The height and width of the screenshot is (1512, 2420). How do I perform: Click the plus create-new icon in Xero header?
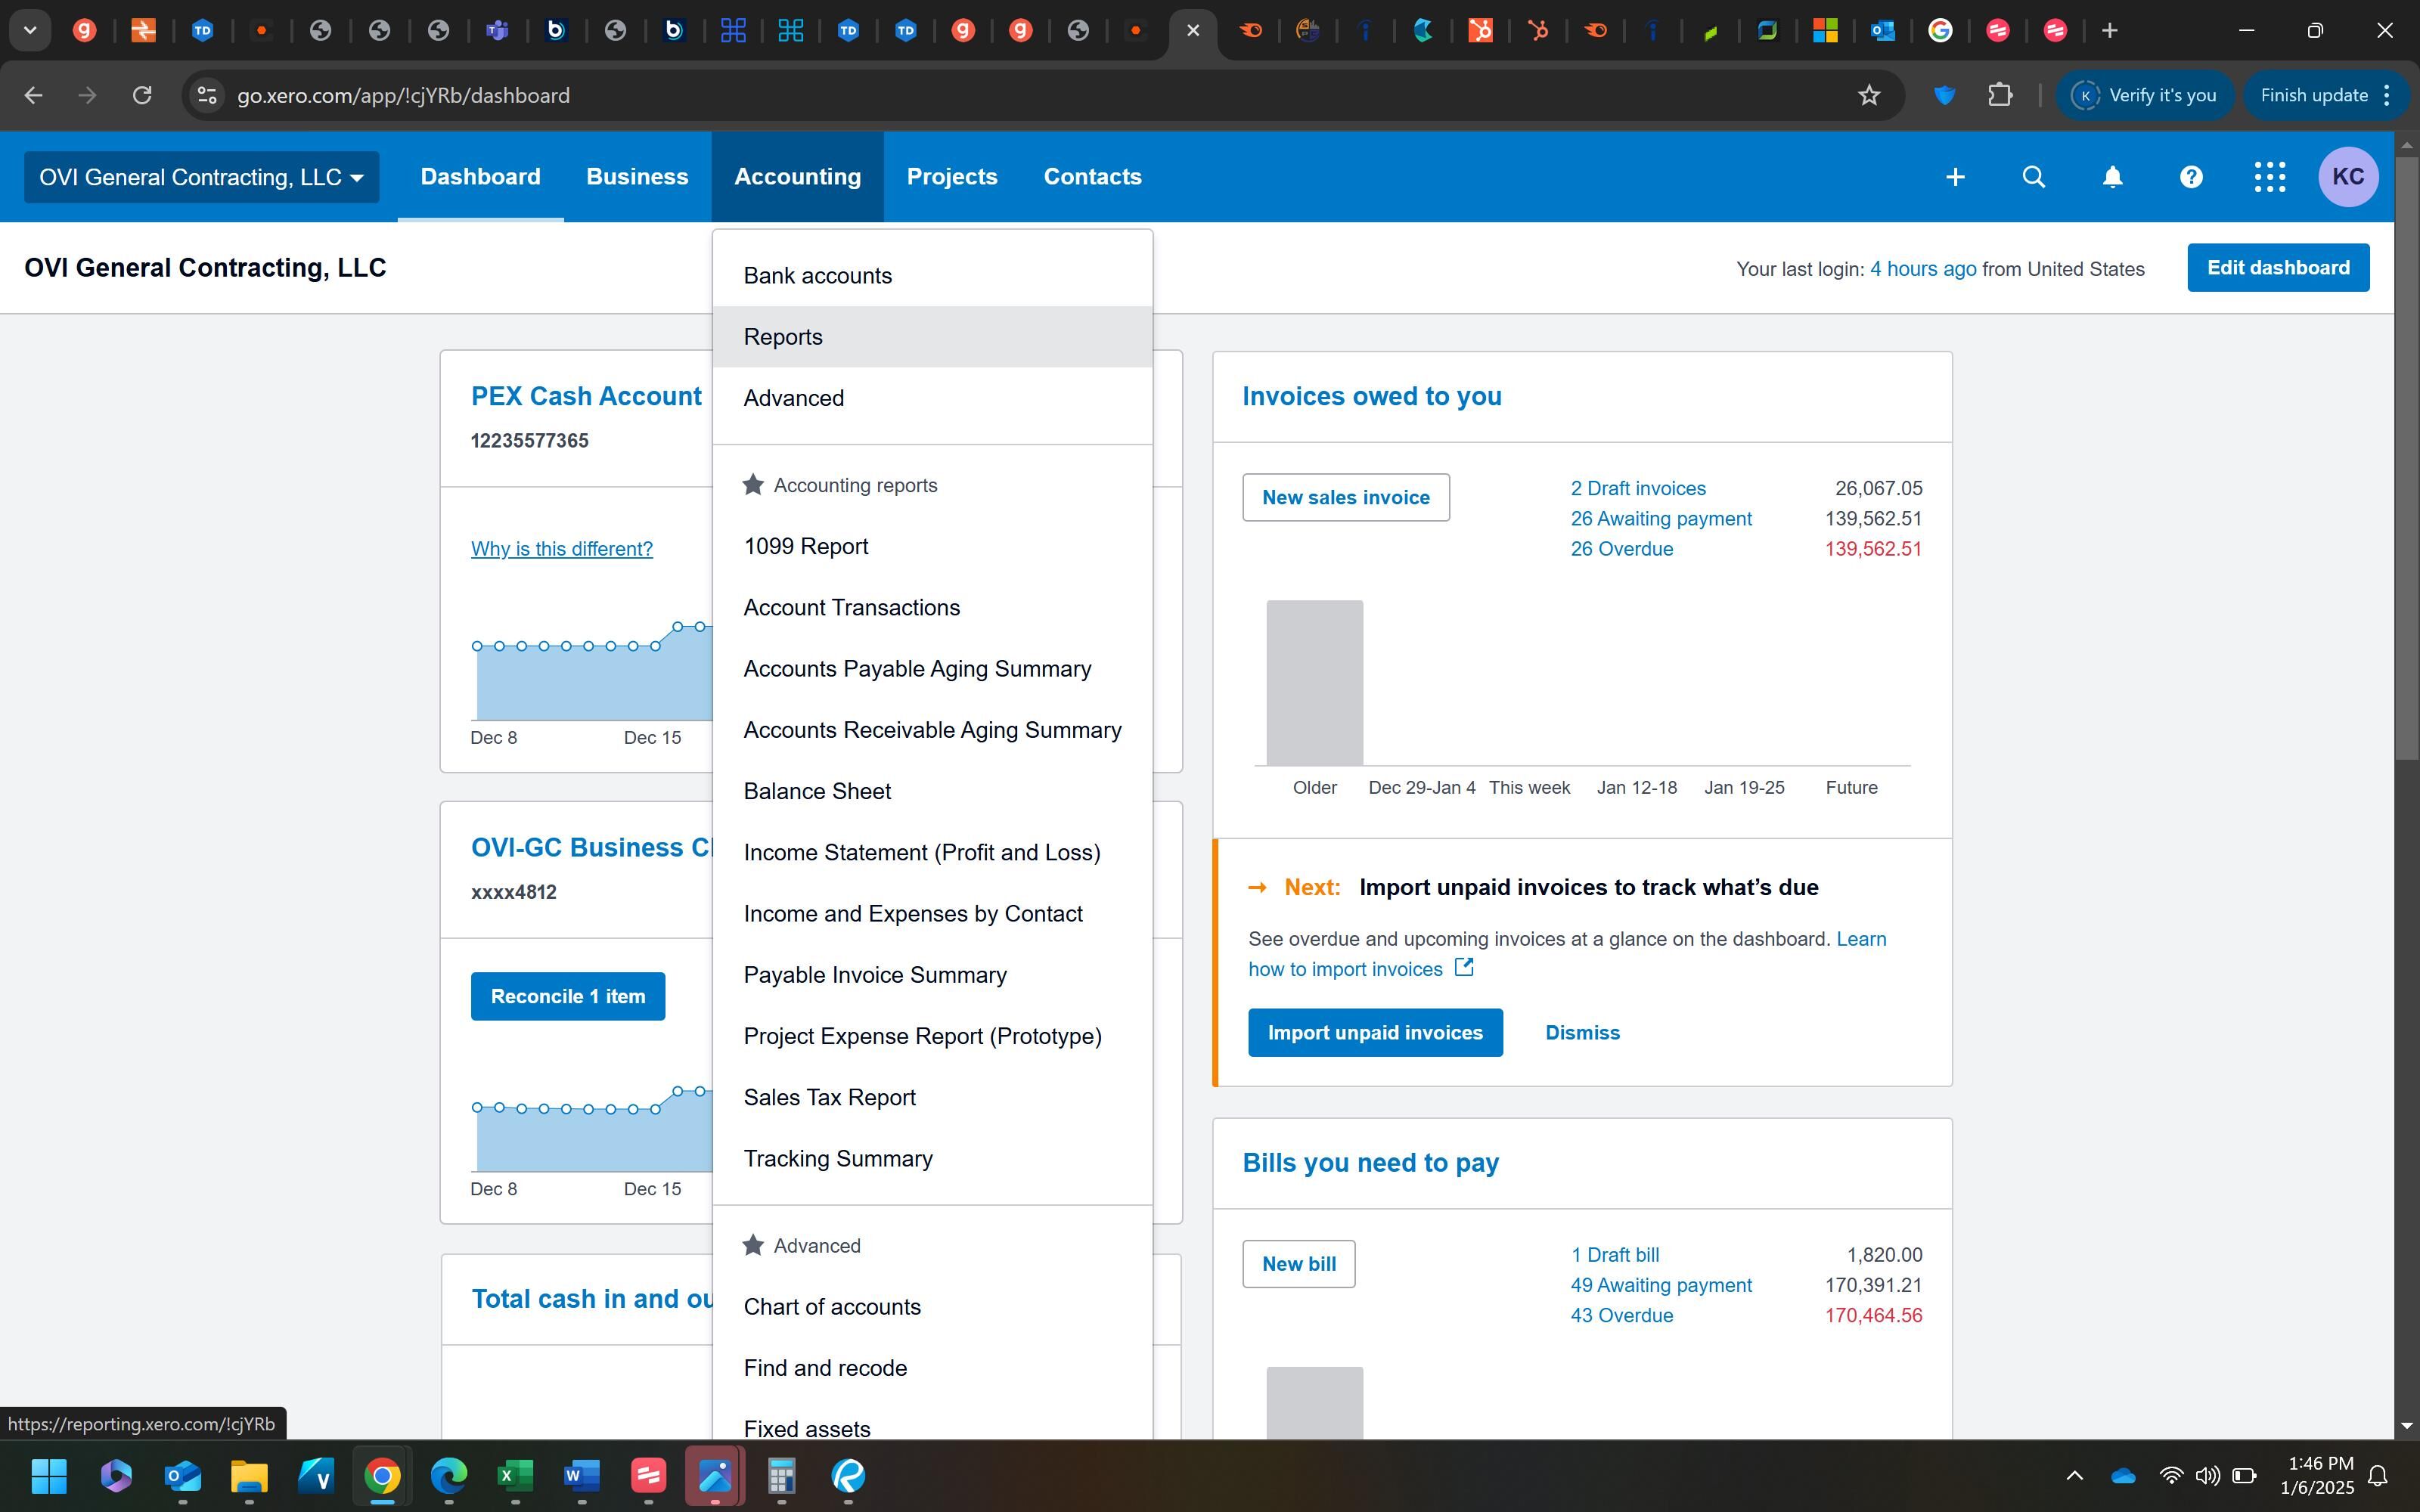tap(1955, 177)
